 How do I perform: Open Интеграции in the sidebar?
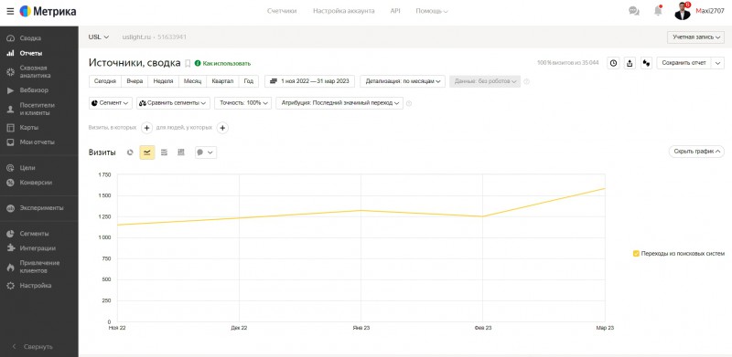(38, 248)
